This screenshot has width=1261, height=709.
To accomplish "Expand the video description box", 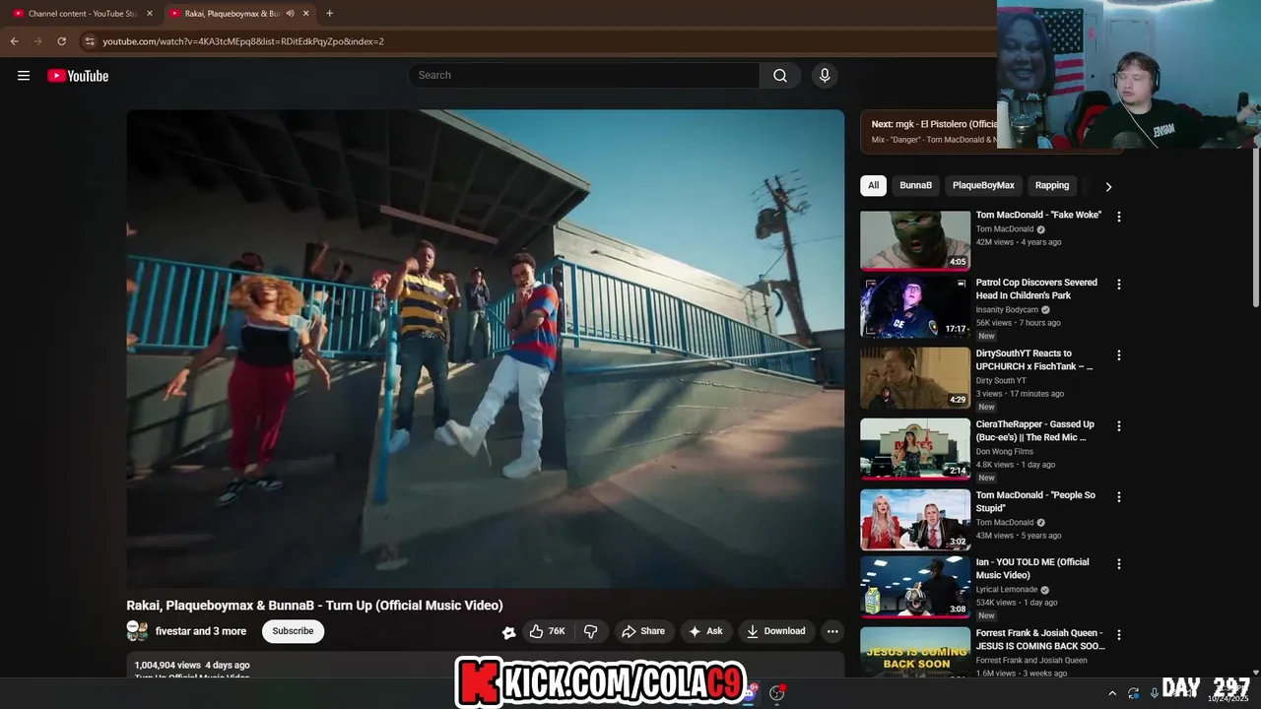I will click(485, 665).
